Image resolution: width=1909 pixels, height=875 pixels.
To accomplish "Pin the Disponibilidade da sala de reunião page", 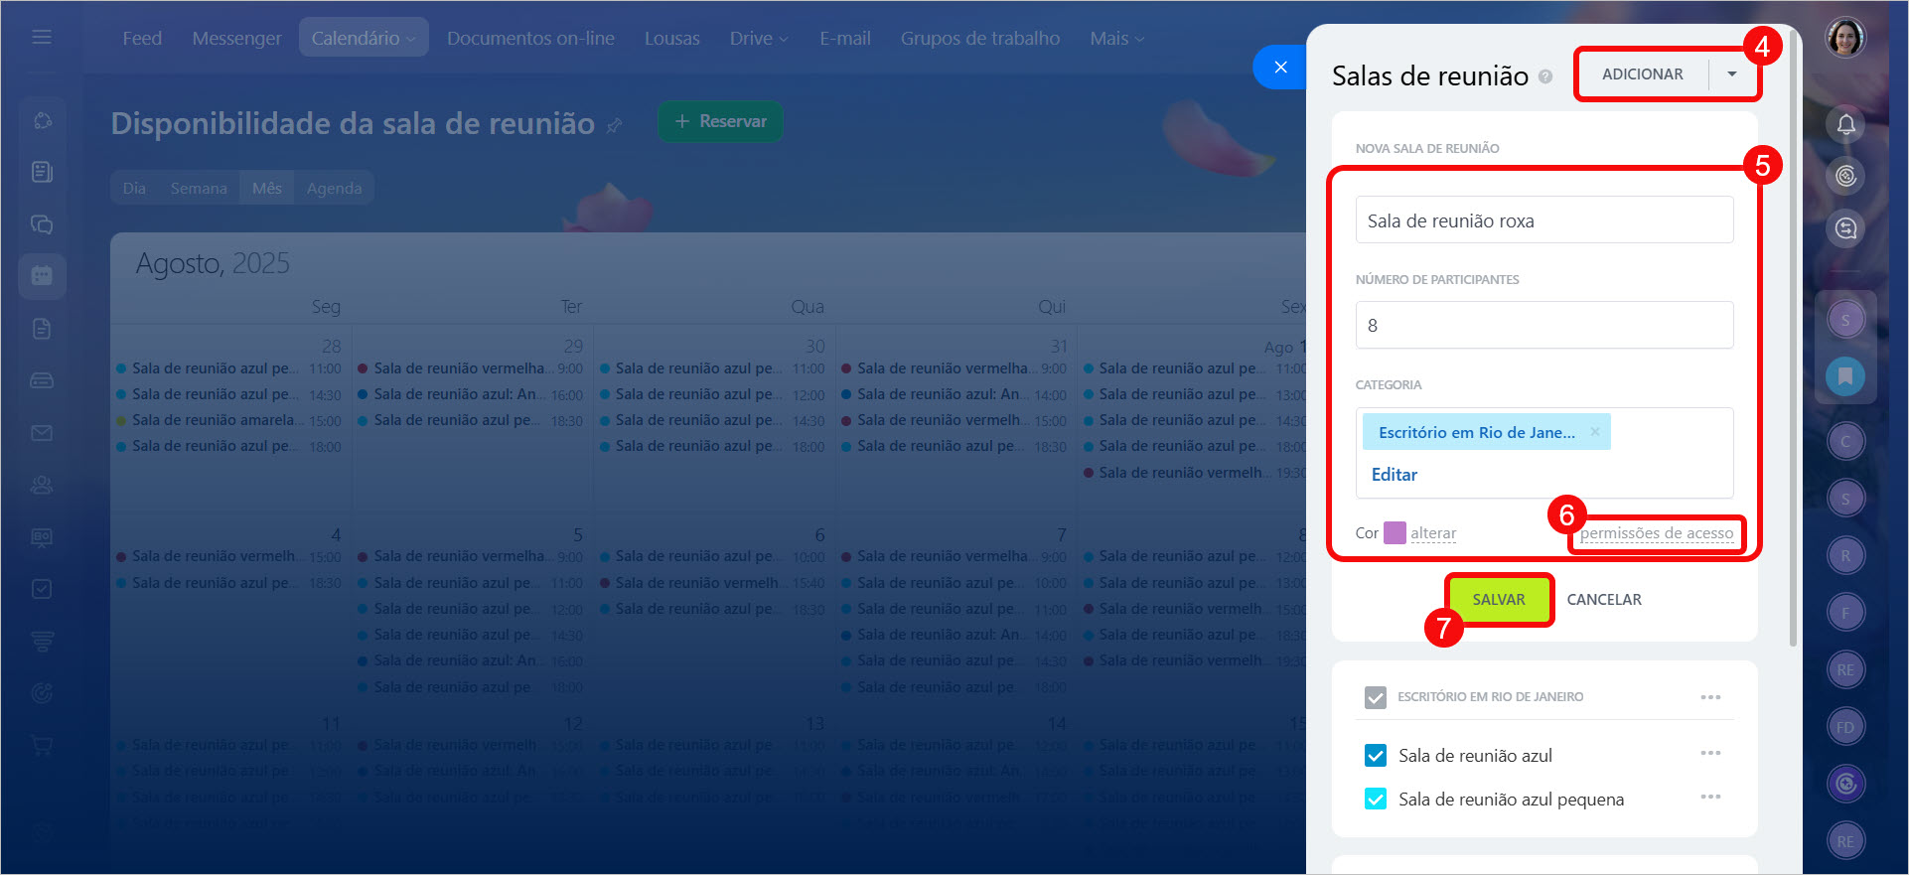I will click(615, 125).
